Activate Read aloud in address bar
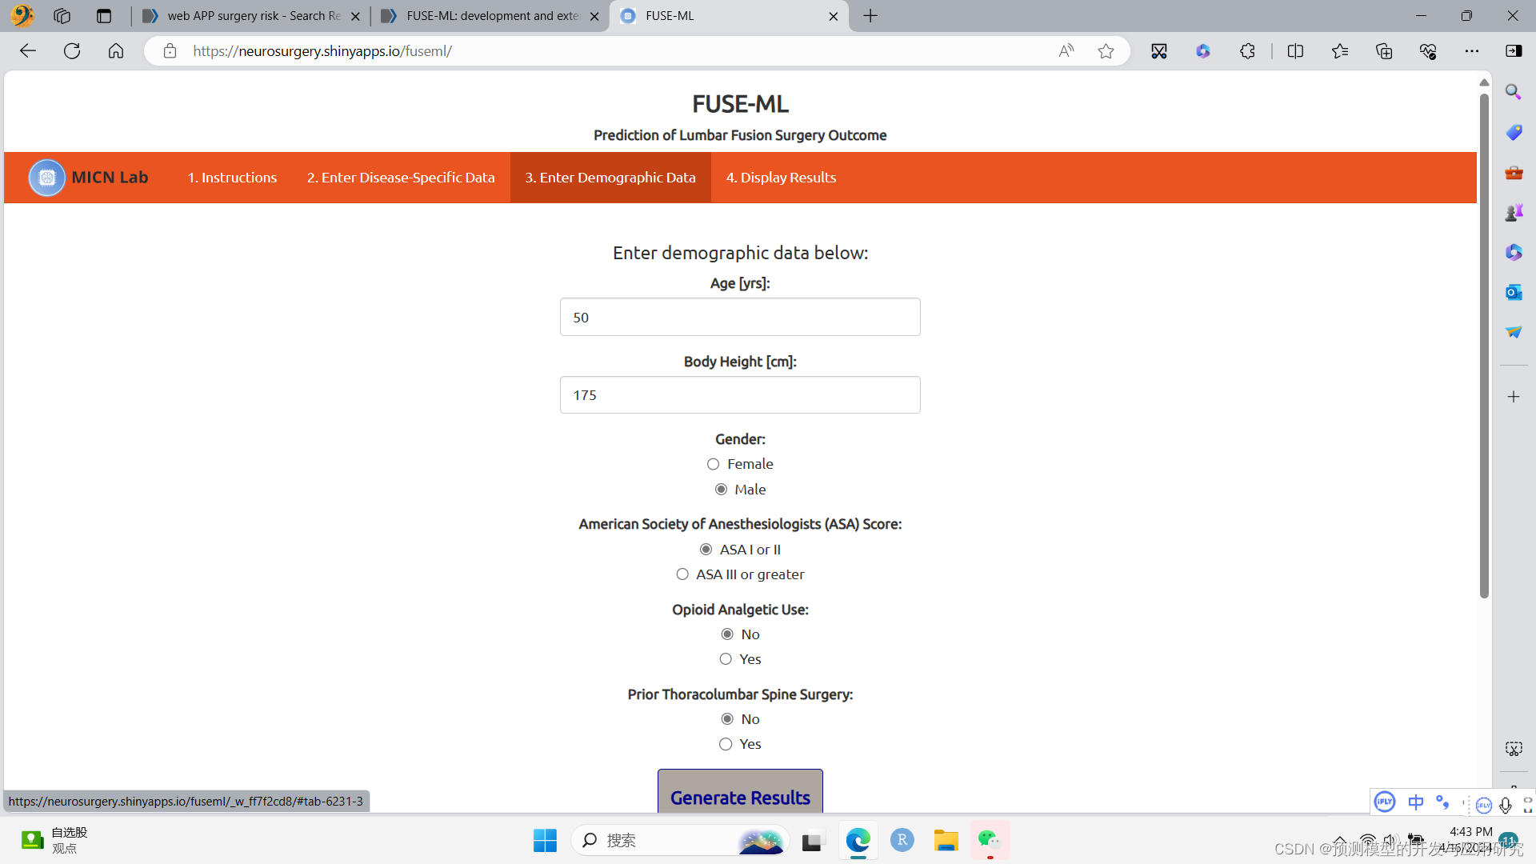 [x=1066, y=51]
